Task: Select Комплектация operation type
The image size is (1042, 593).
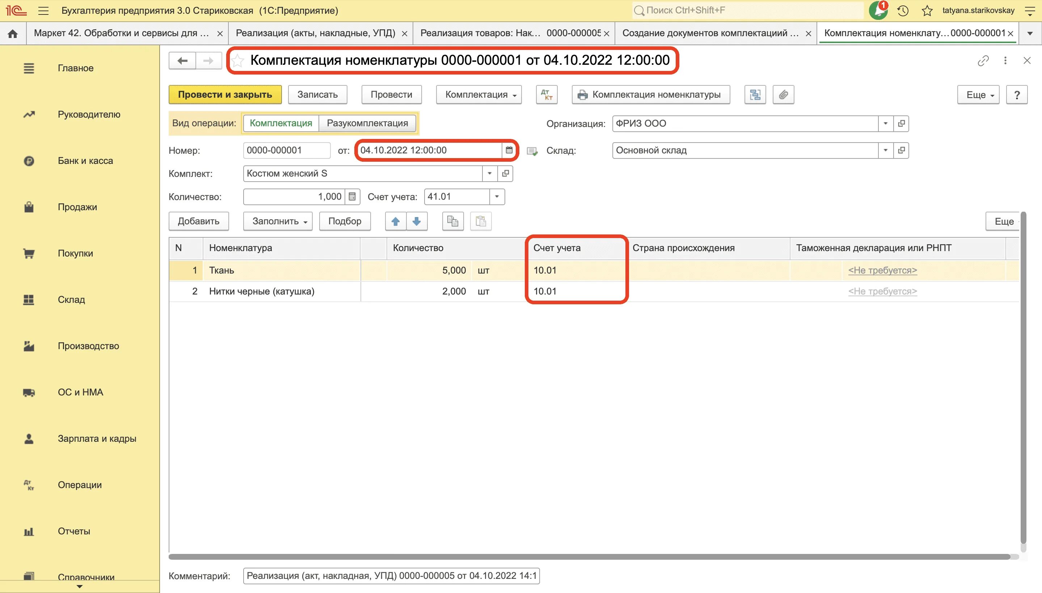Action: point(280,123)
